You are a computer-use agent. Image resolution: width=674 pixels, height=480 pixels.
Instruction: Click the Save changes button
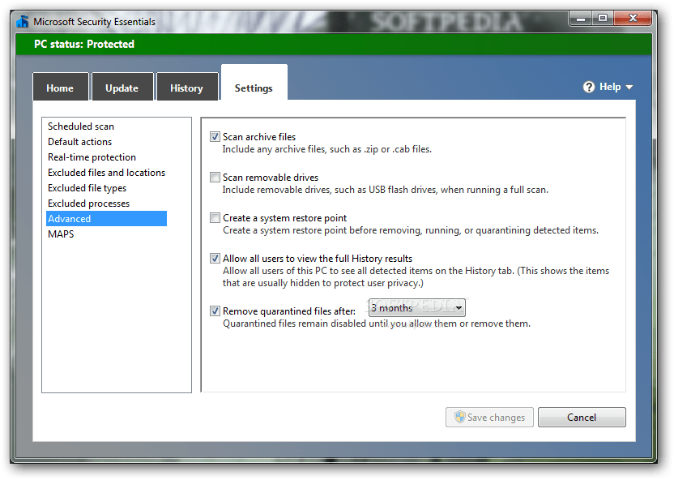(x=489, y=417)
